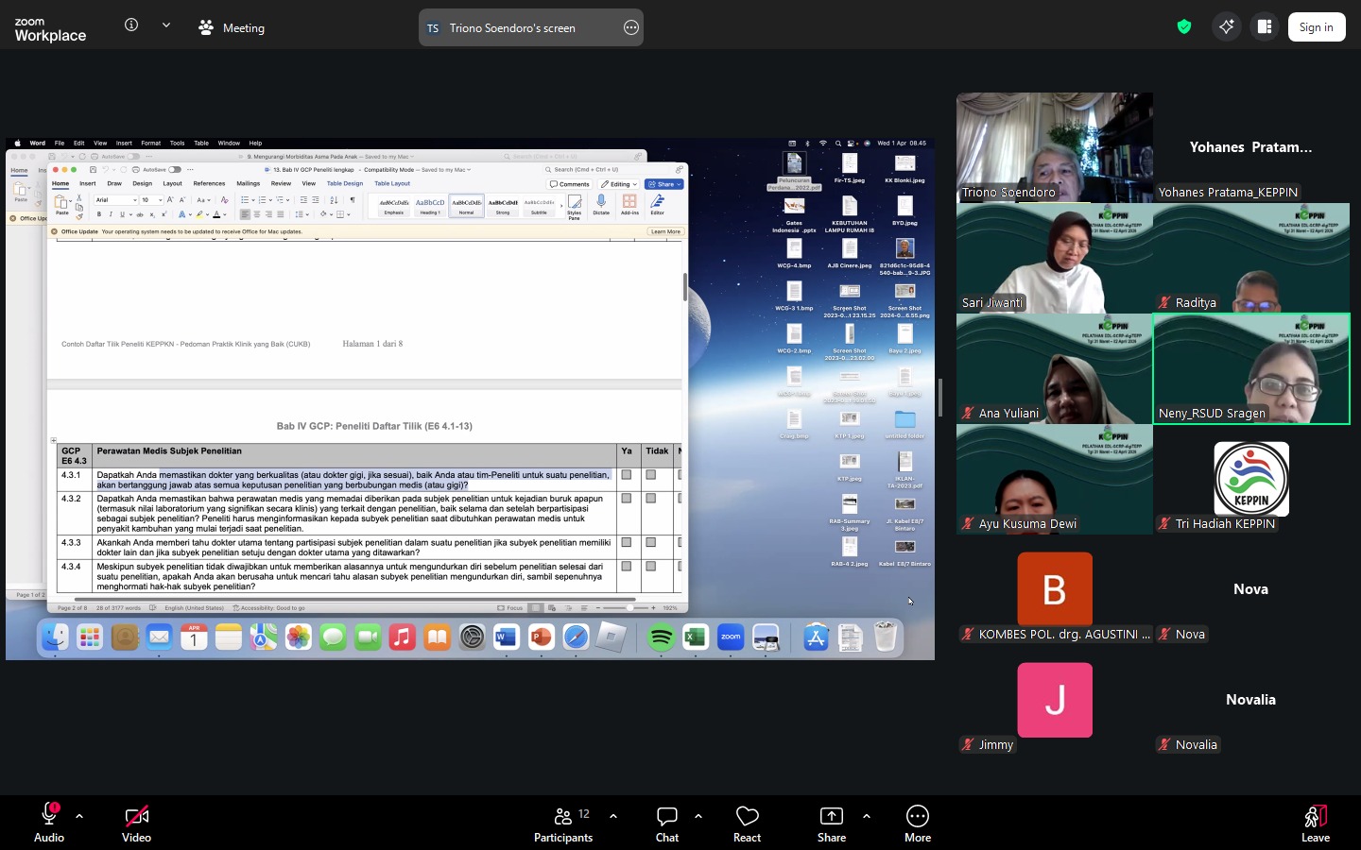
Task: Click the Sign in button
Action: point(1316,27)
